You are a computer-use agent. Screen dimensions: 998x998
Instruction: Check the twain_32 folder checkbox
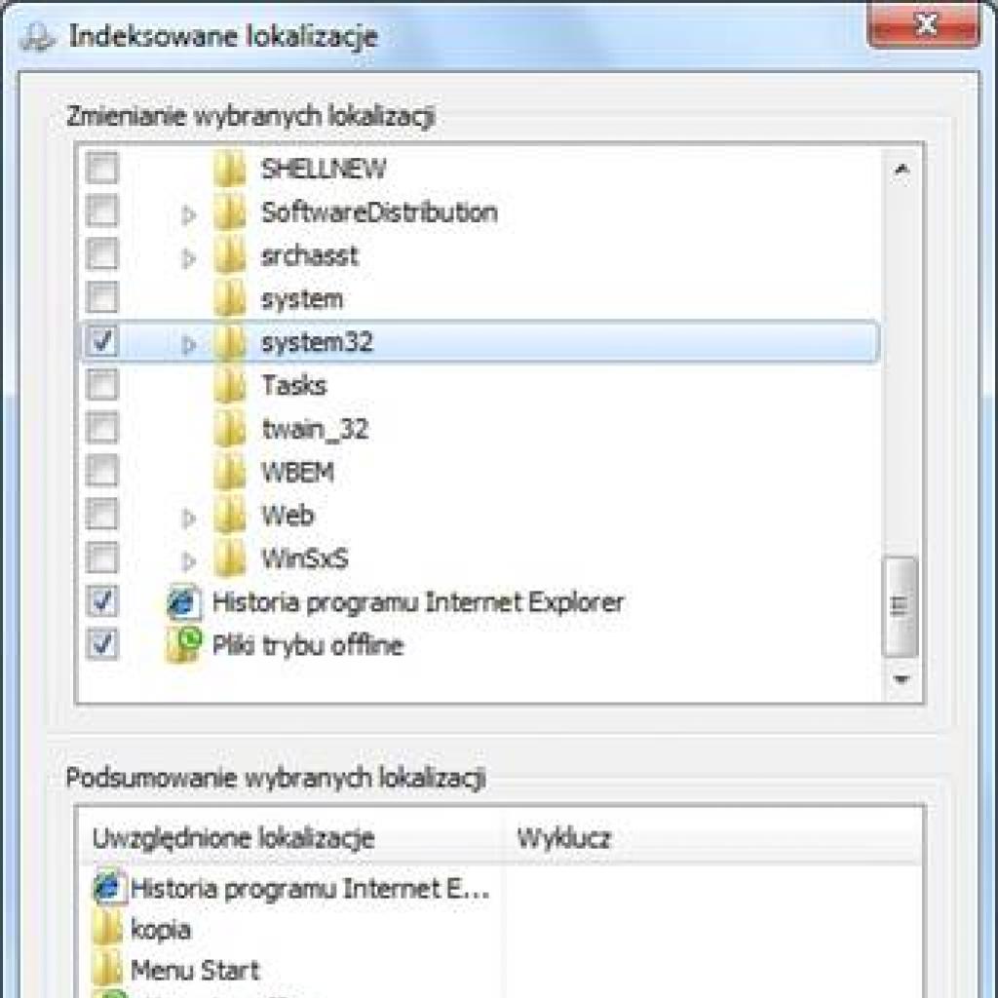coord(102,429)
